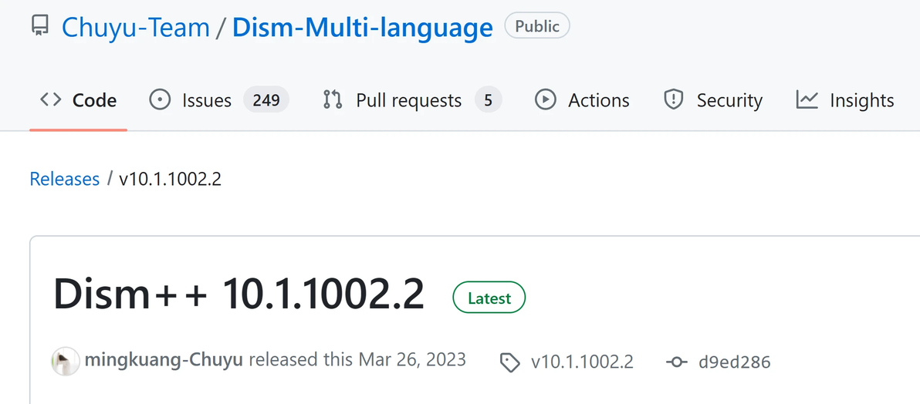This screenshot has width=920, height=404.
Task: Click the Public visibility badge
Action: [x=537, y=26]
